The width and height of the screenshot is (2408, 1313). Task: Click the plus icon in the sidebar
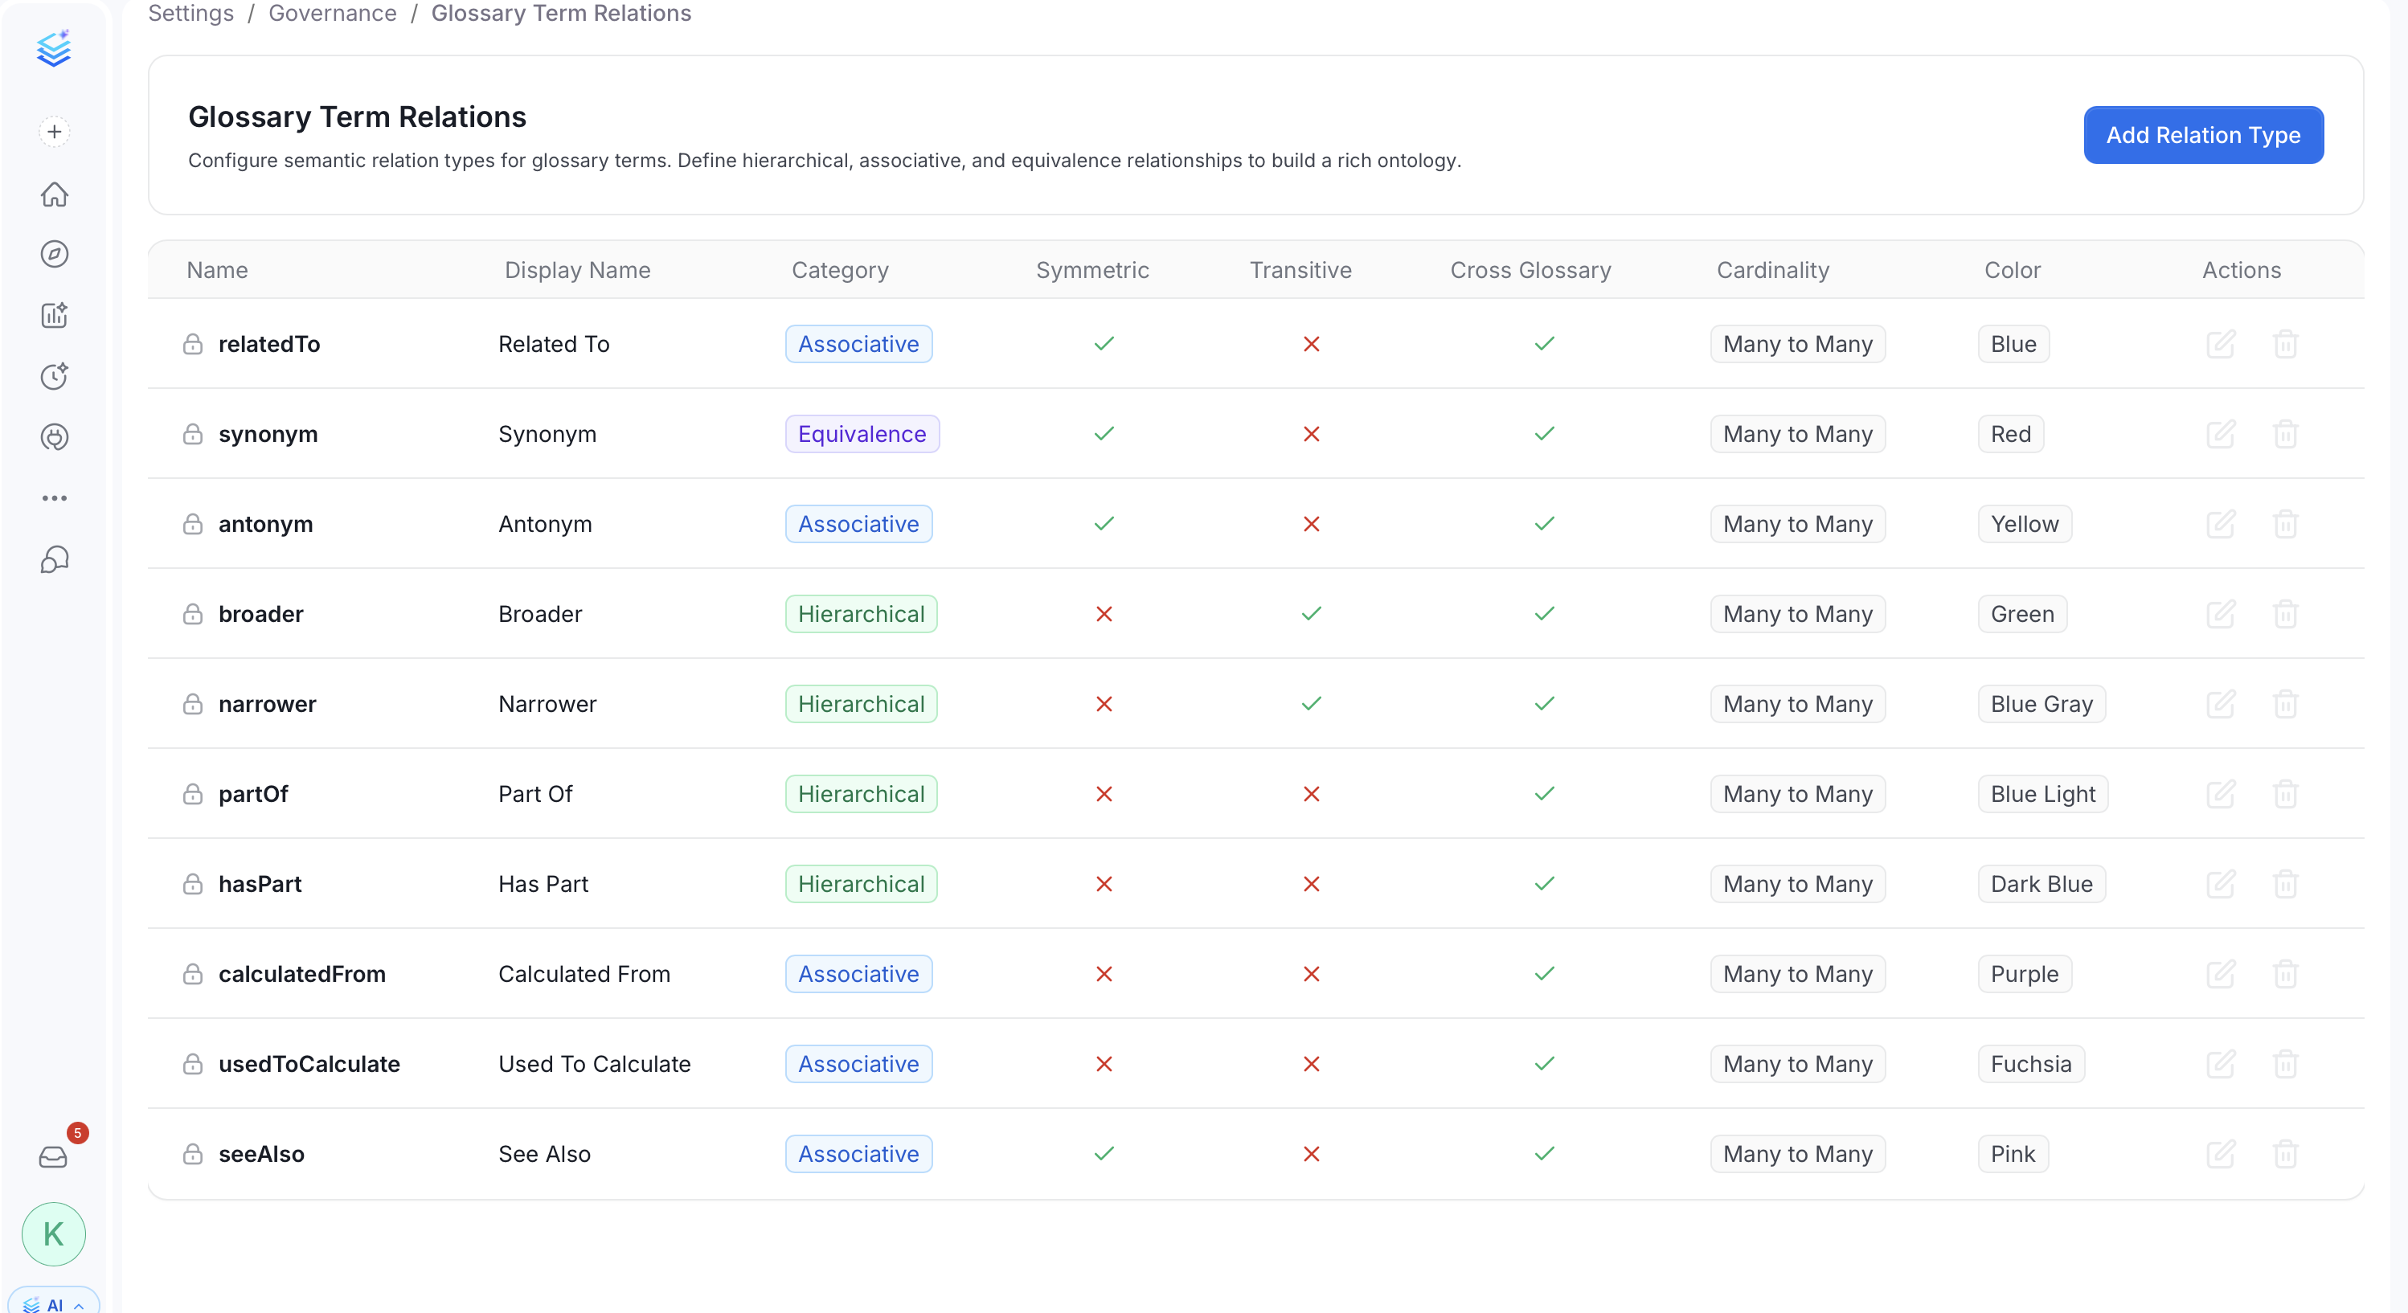click(54, 132)
